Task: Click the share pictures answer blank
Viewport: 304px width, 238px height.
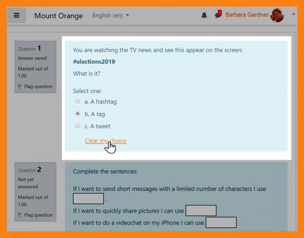Action: (201, 211)
